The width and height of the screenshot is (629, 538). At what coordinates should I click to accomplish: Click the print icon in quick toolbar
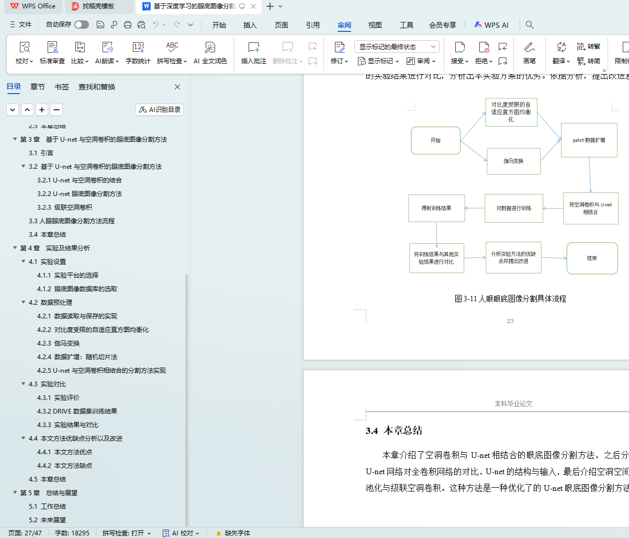(x=128, y=25)
